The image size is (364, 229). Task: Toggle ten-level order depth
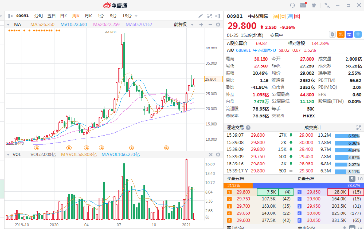pos(360,179)
